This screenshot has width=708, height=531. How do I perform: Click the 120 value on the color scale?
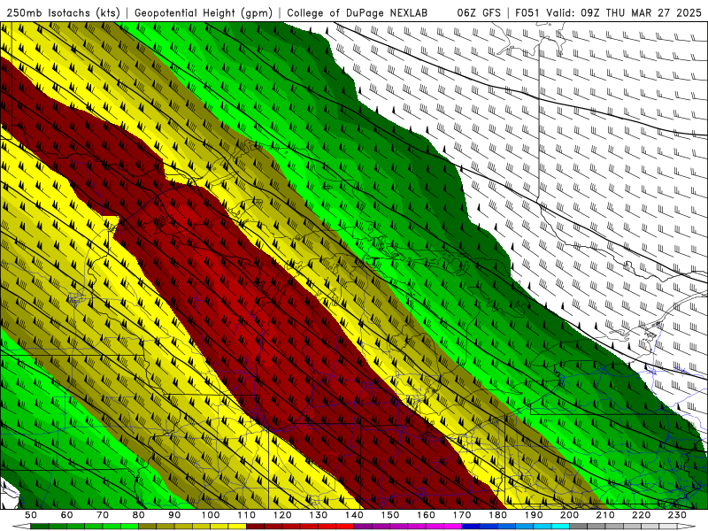tap(282, 515)
